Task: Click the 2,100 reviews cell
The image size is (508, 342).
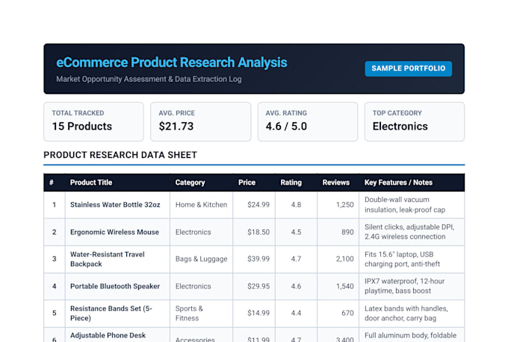Action: (338, 259)
